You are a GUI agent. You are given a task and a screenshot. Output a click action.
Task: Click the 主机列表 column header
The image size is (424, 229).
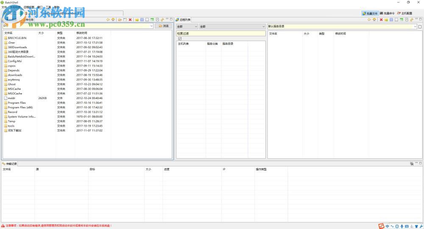[x=183, y=44]
